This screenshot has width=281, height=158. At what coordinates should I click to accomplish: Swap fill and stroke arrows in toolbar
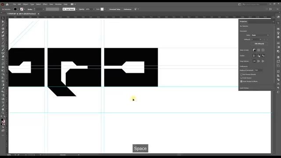pos(4,117)
